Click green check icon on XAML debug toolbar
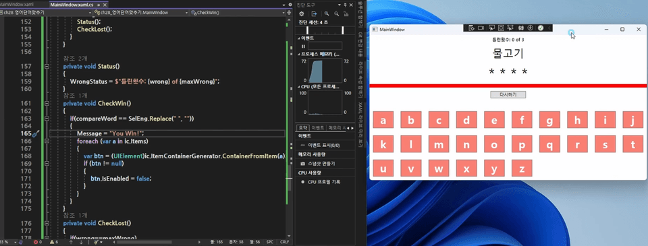Screen dimensions: 648x246 [541, 28]
